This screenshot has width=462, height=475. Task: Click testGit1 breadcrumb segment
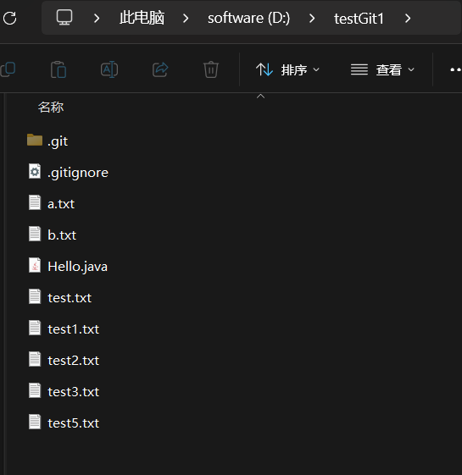[359, 19]
